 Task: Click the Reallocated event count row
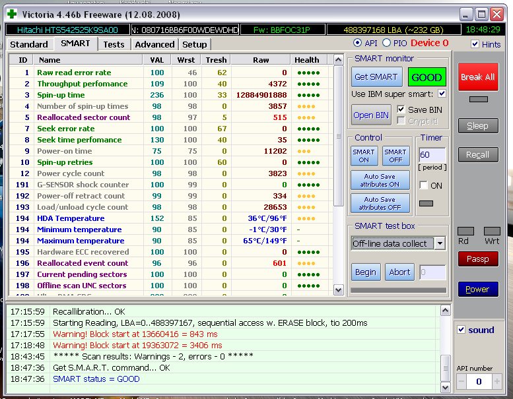[170, 263]
